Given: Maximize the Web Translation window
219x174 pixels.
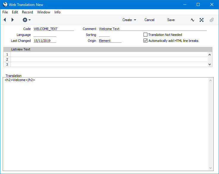Looking at the screenshot, I should [x=198, y=4].
